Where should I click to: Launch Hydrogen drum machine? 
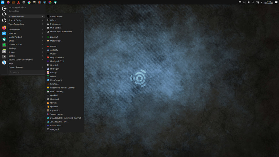pyautogui.click(x=64, y=69)
